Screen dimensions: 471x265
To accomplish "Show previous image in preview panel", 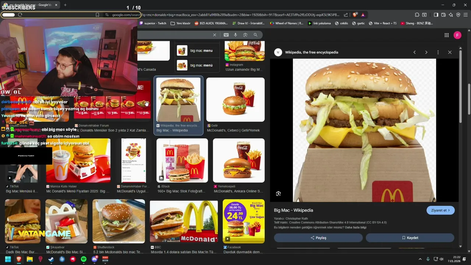I will click(414, 52).
